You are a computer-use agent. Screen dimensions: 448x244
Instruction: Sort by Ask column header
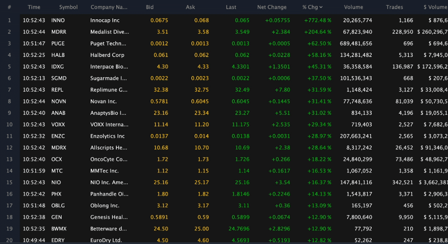(x=190, y=7)
